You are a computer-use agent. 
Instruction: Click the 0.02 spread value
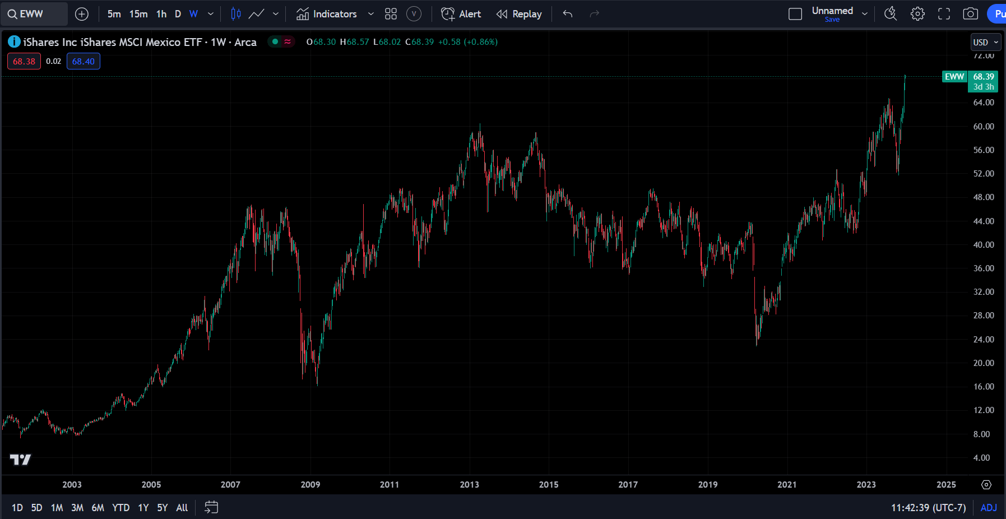coord(54,61)
